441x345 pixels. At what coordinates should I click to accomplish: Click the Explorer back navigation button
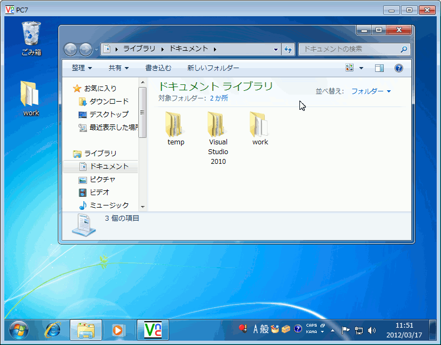point(71,50)
